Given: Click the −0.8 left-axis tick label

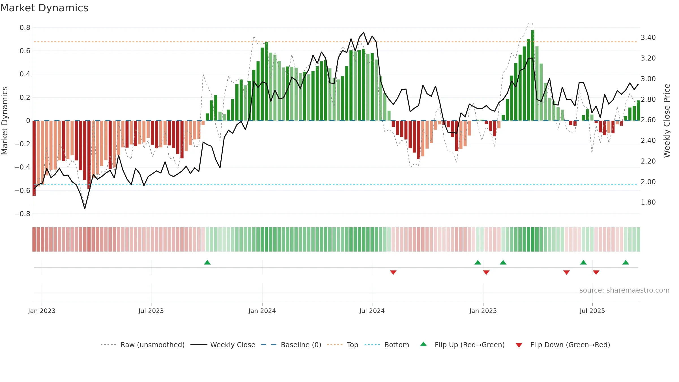Looking at the screenshot, I should pos(22,214).
